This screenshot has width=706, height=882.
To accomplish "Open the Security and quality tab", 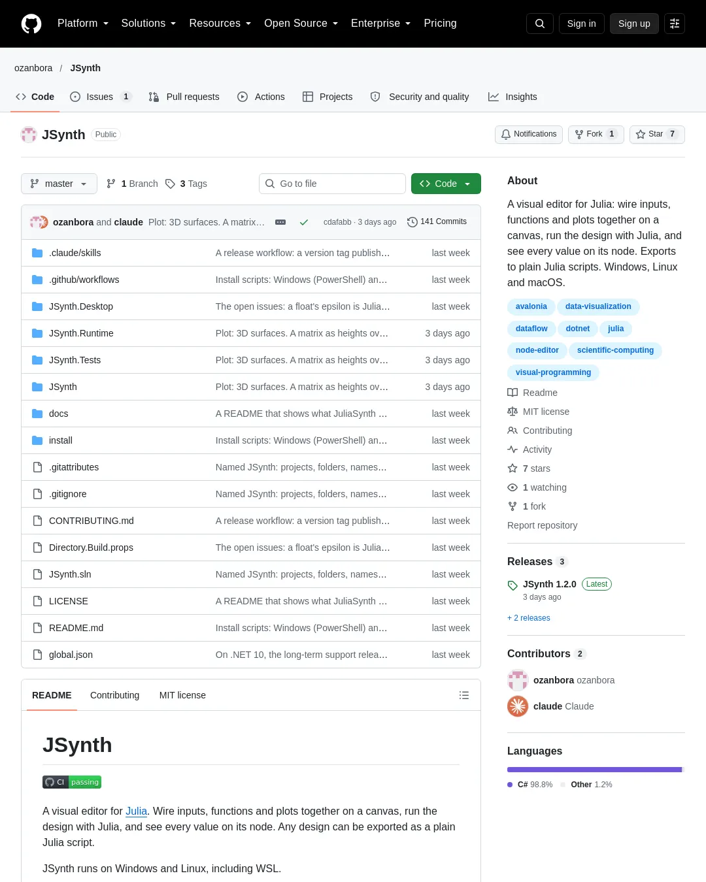I will (420, 97).
